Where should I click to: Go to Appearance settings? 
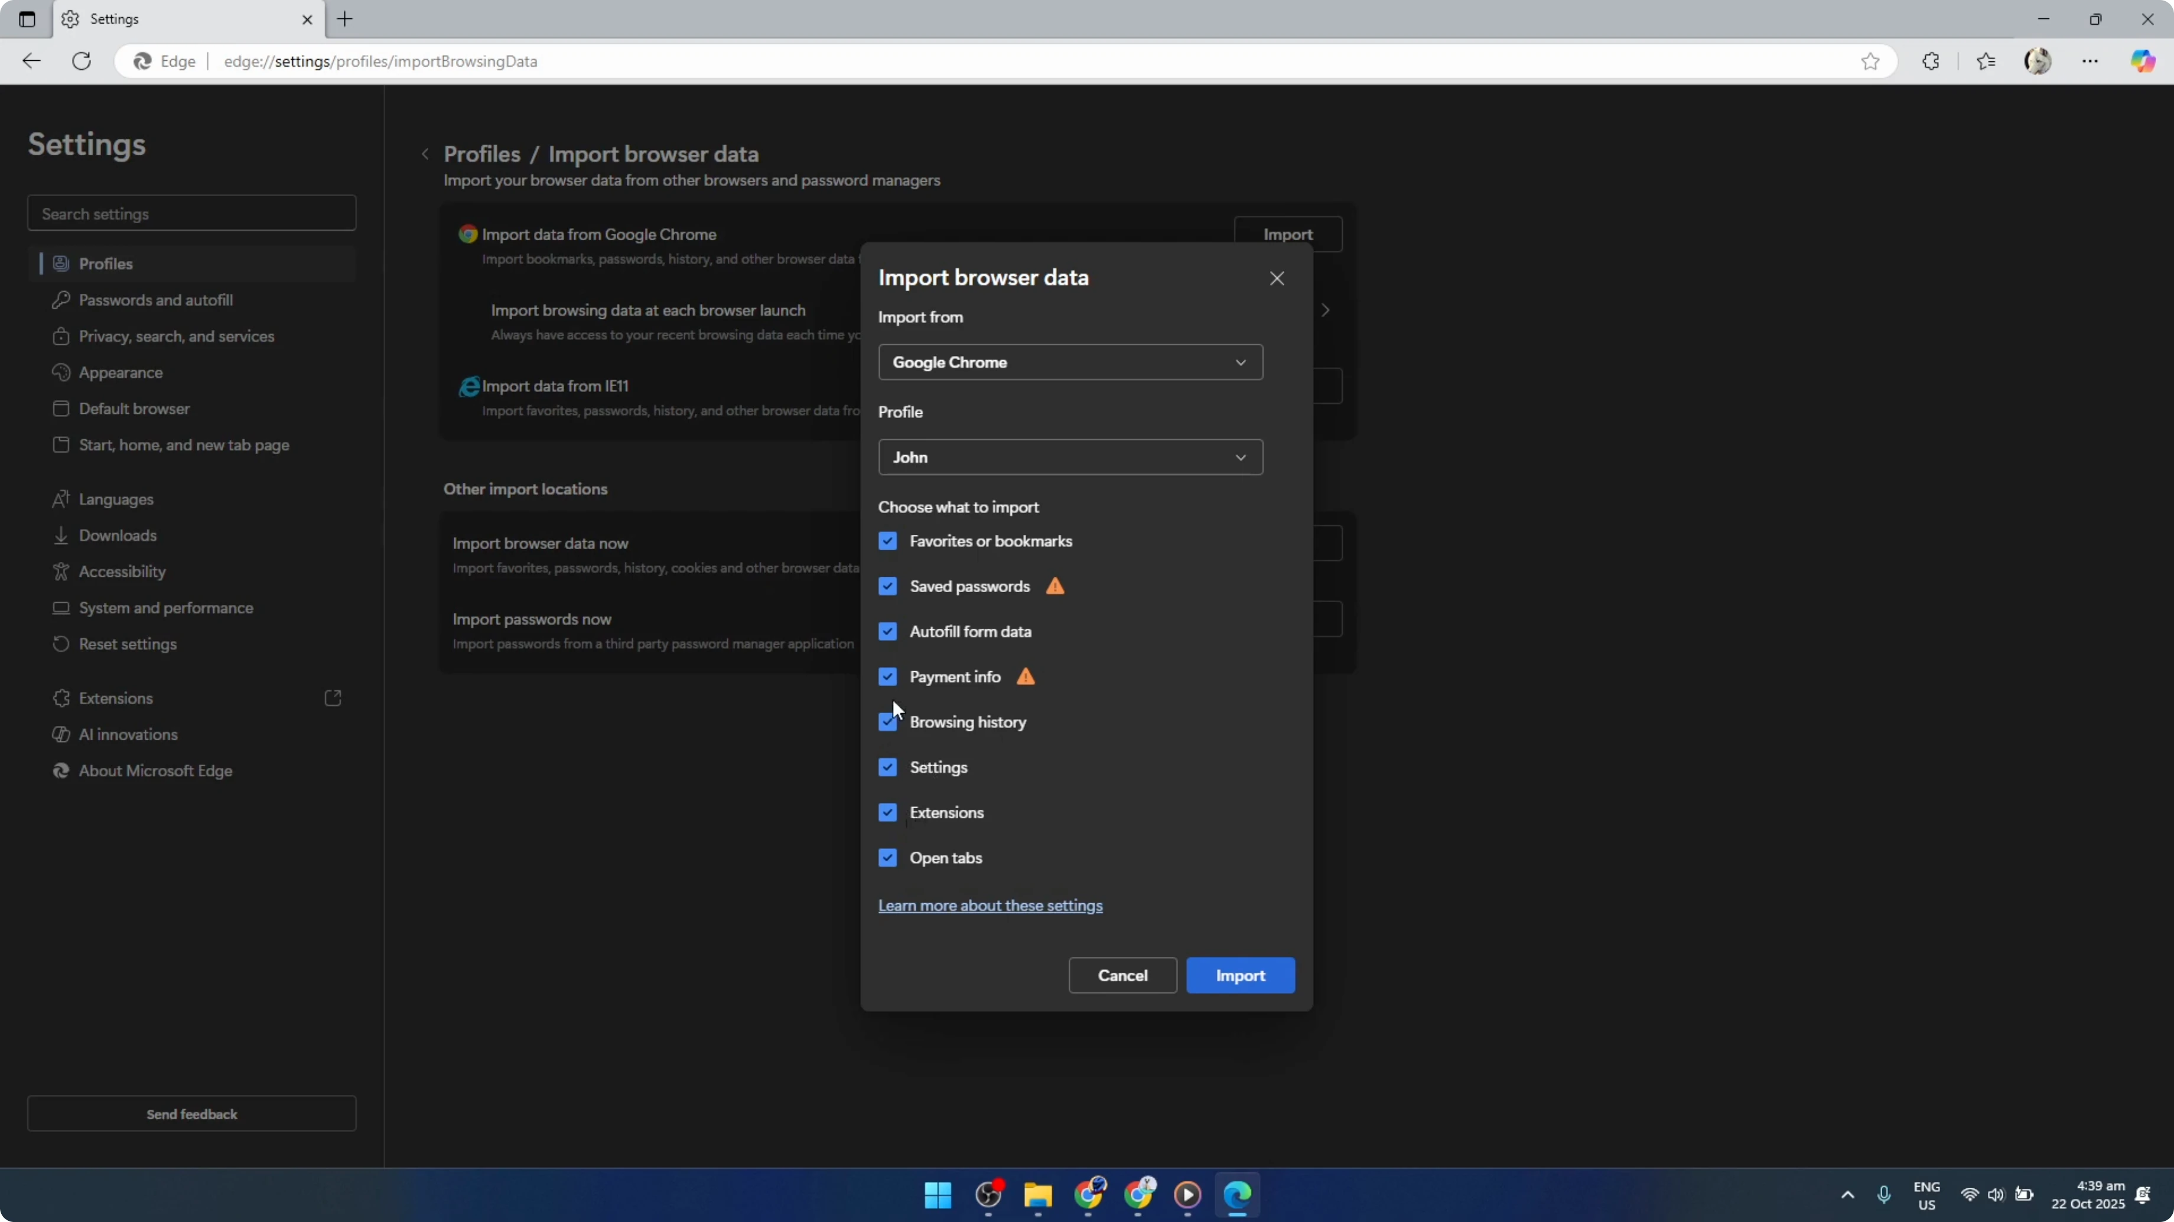(x=191, y=373)
